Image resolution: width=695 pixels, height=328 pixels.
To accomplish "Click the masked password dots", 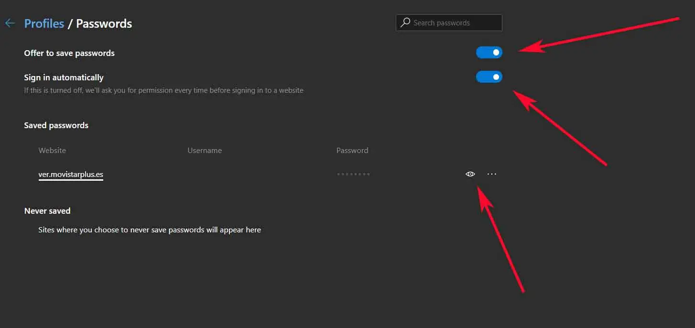I will [353, 174].
